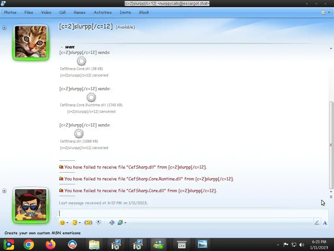Open the first installer taskbar icon
334x251 pixels.
tap(116, 244)
